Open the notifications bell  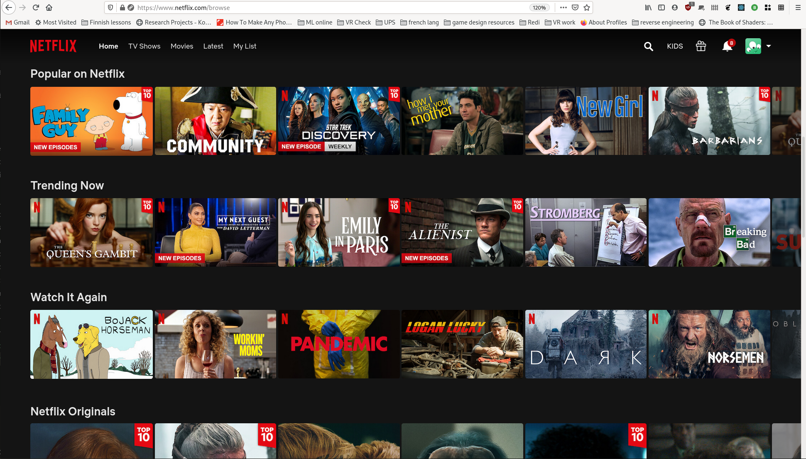pos(727,46)
